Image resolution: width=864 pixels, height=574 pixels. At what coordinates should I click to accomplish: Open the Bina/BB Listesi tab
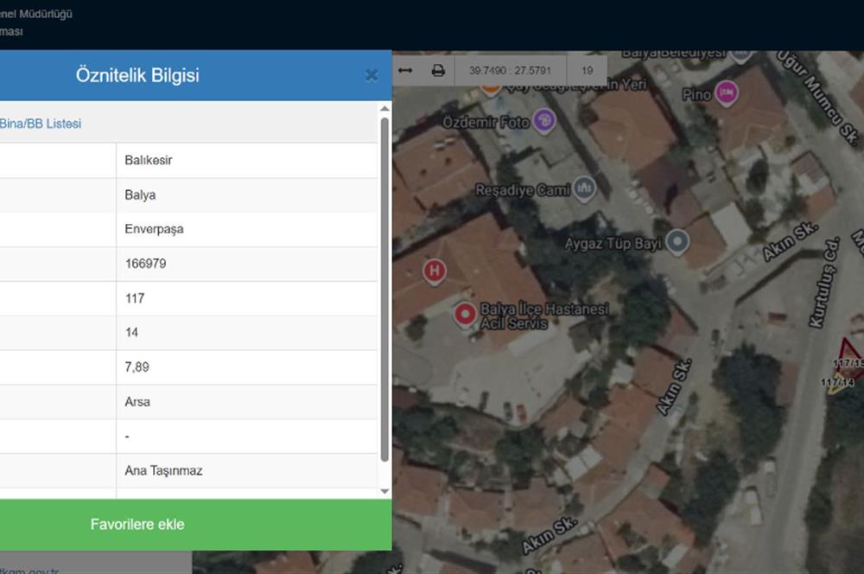[x=41, y=124]
